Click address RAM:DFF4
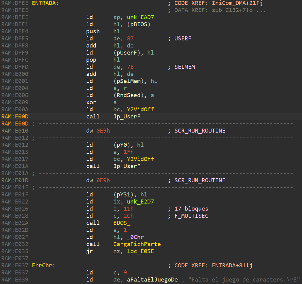 [x=15, y=31]
